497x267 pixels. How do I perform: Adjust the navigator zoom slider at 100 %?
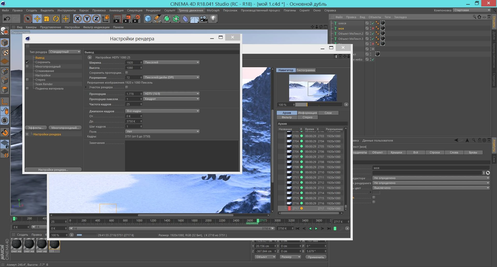point(318,105)
